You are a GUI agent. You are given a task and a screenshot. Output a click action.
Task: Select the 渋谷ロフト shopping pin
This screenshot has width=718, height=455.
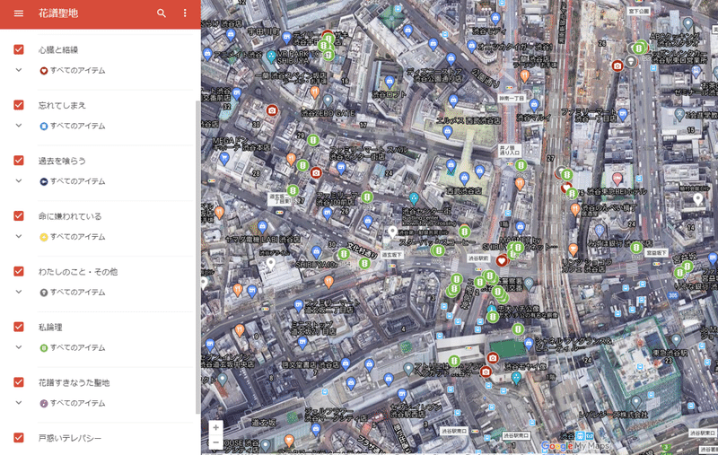click(x=390, y=83)
